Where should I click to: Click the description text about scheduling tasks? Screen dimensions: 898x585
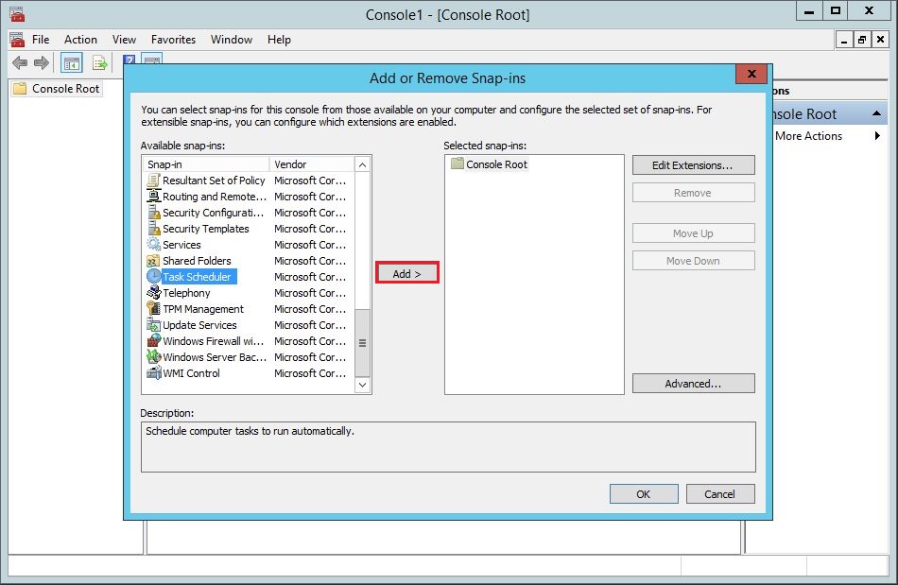click(x=250, y=431)
